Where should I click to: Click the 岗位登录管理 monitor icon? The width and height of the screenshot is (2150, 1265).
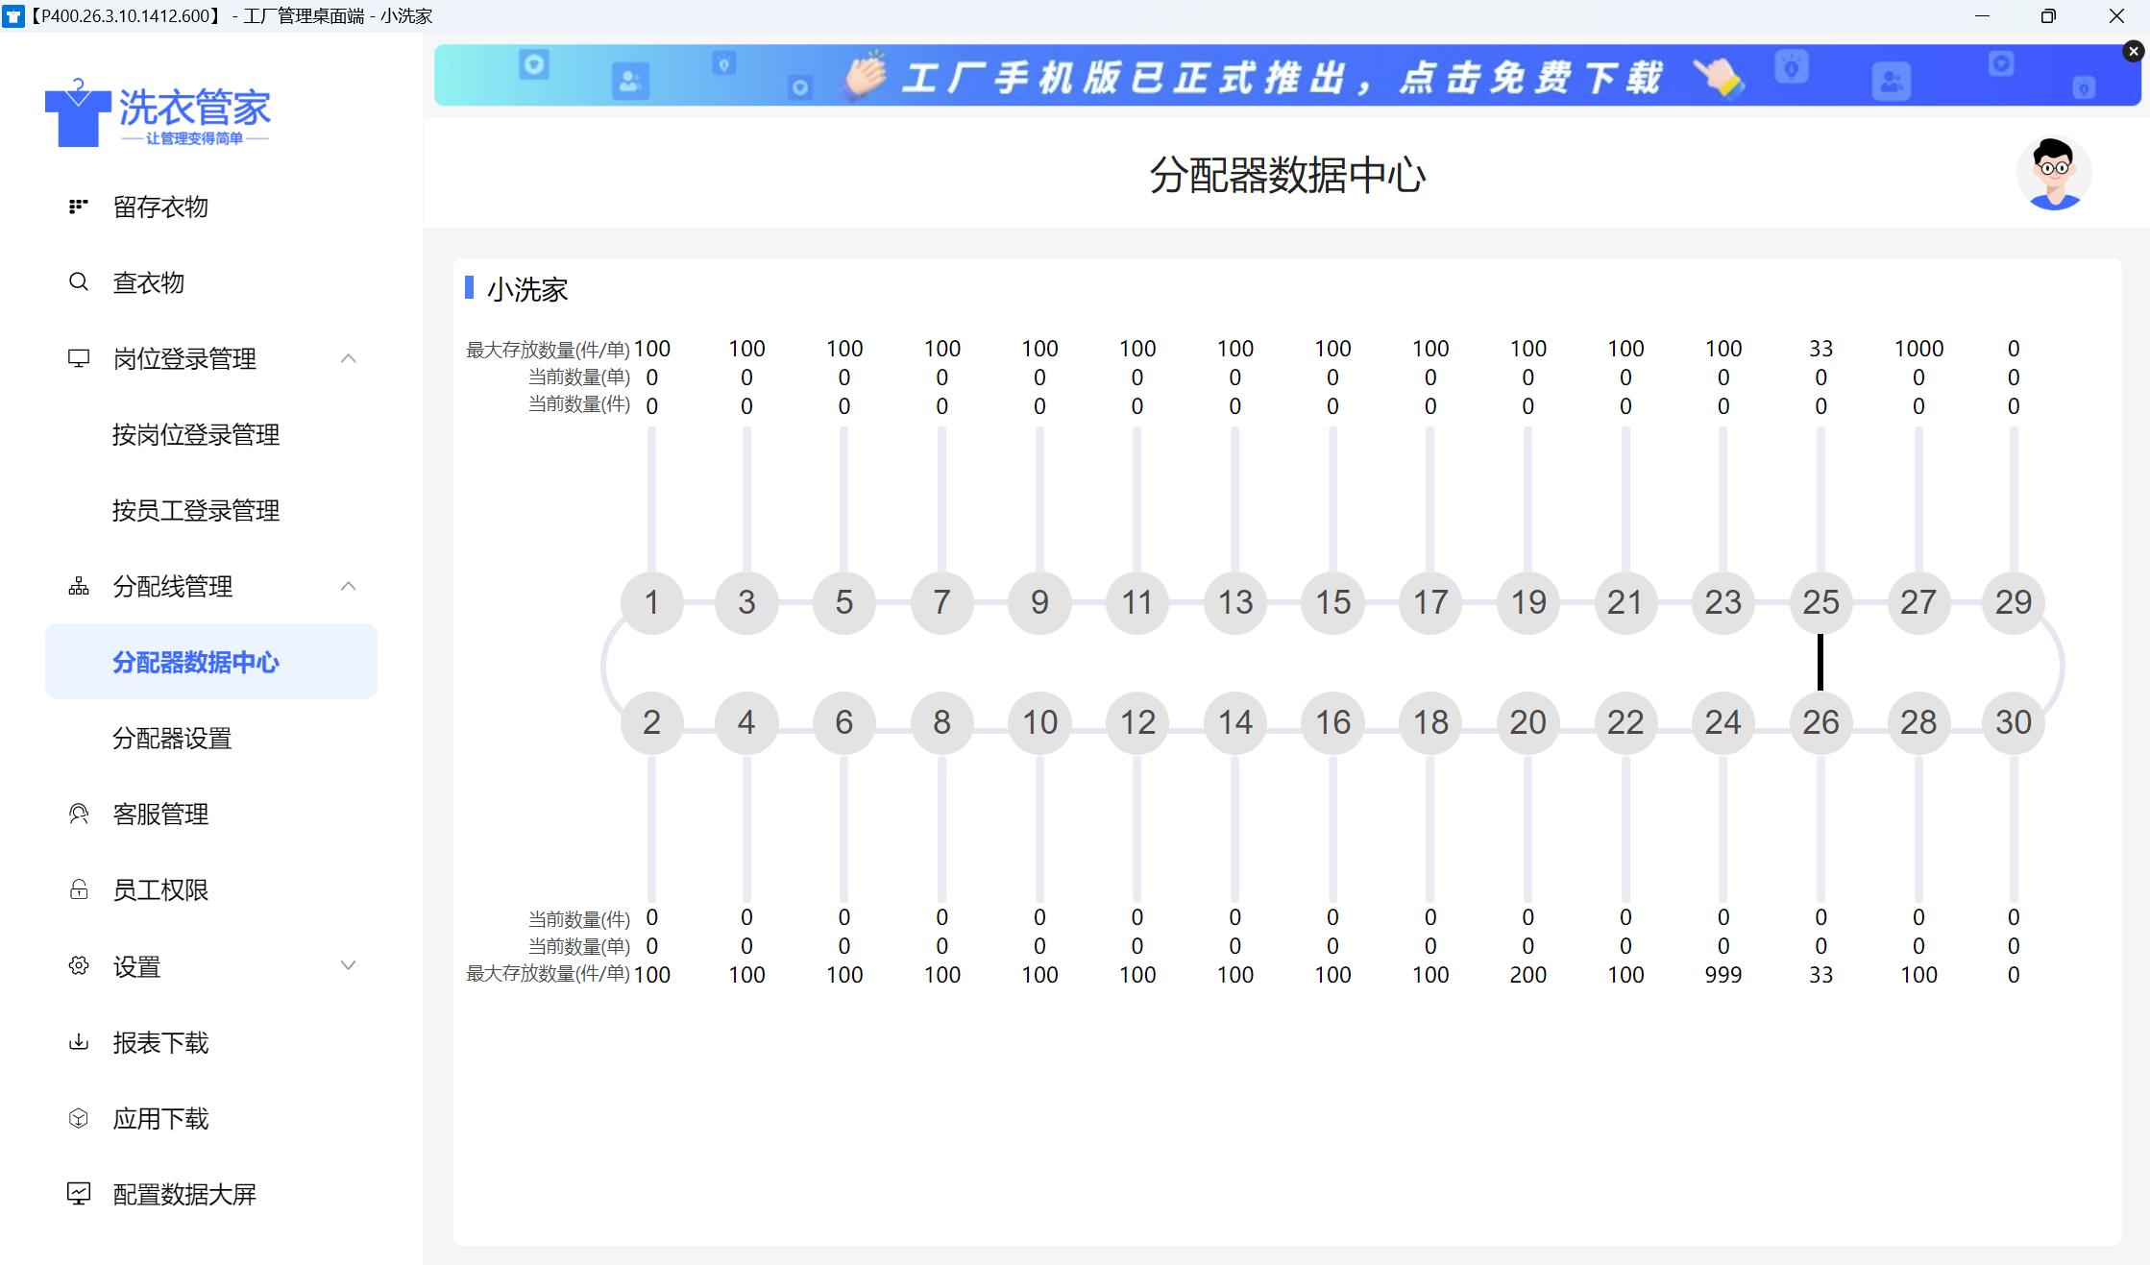[79, 358]
